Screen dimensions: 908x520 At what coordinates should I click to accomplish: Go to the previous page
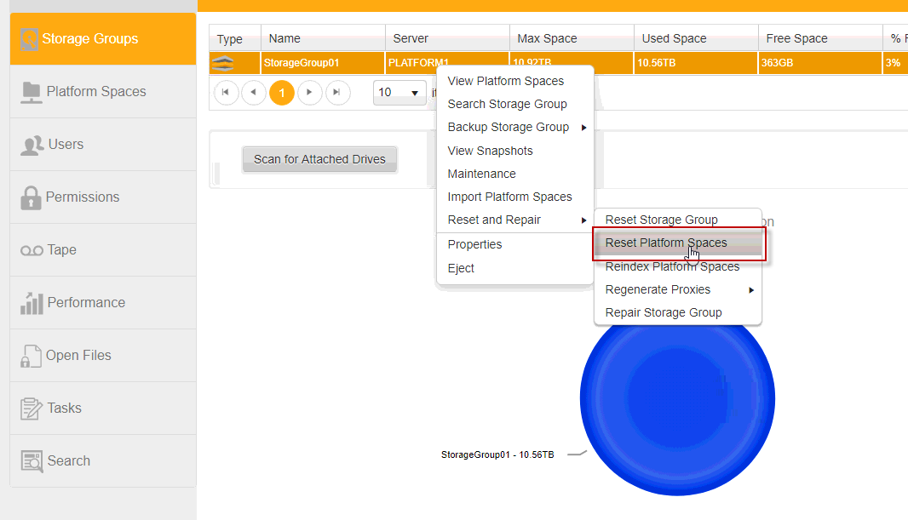point(254,93)
